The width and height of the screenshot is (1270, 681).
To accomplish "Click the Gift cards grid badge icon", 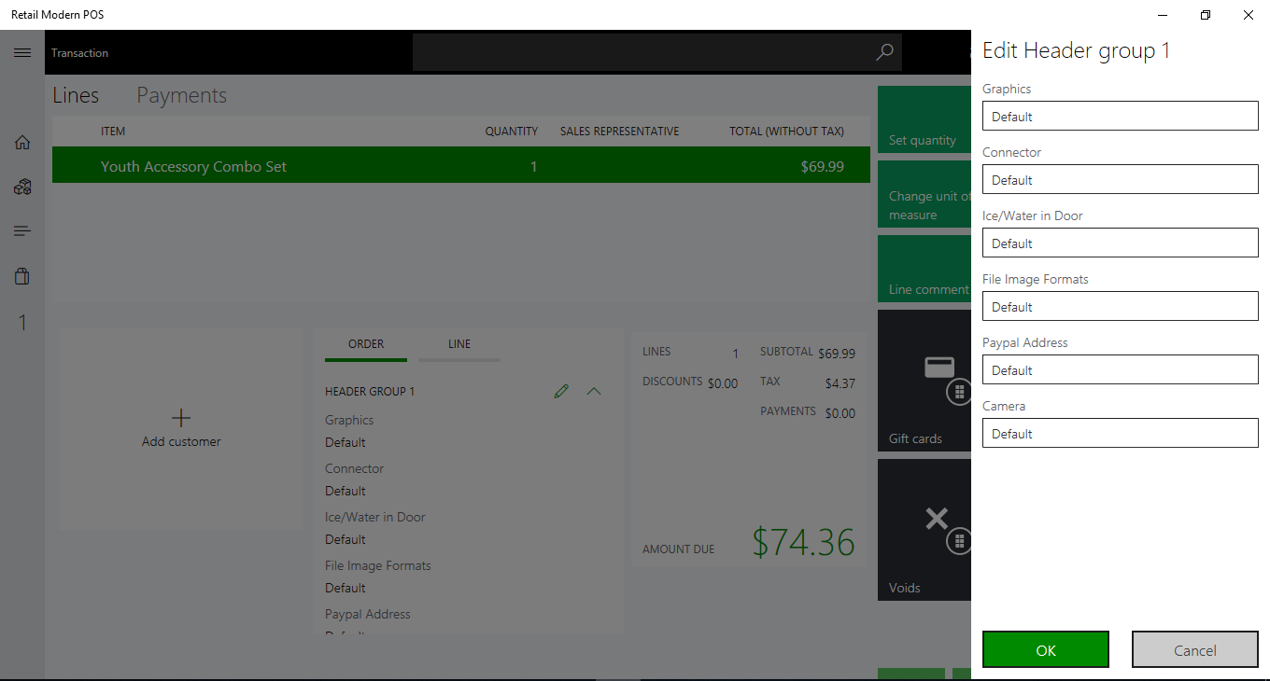I will click(960, 392).
